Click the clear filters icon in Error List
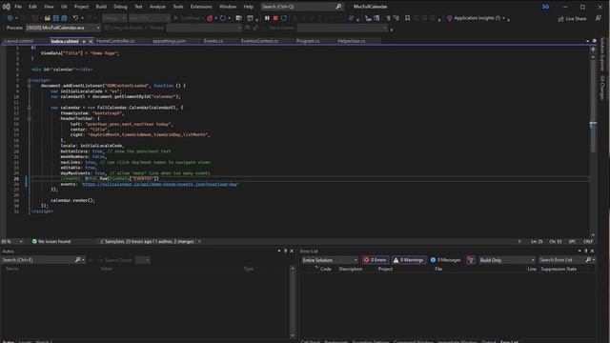 (x=470, y=260)
